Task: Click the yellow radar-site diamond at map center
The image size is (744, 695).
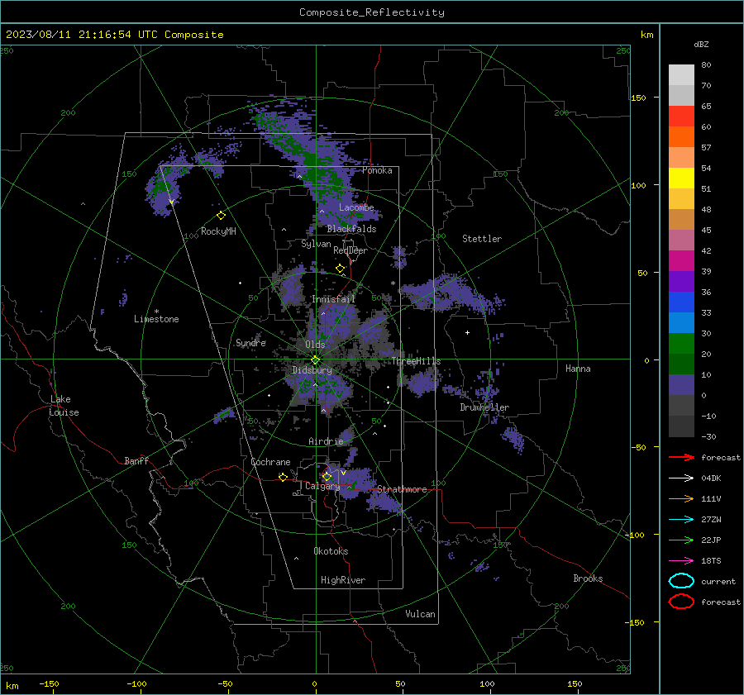Action: pos(315,360)
